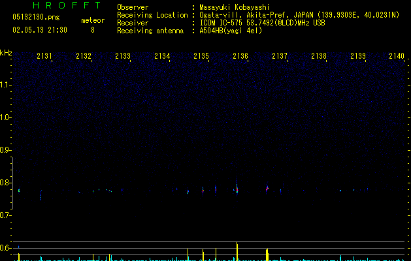411x261 pixels.
Task: Click the 0.6 kHz axis label
Action: pos(6,248)
